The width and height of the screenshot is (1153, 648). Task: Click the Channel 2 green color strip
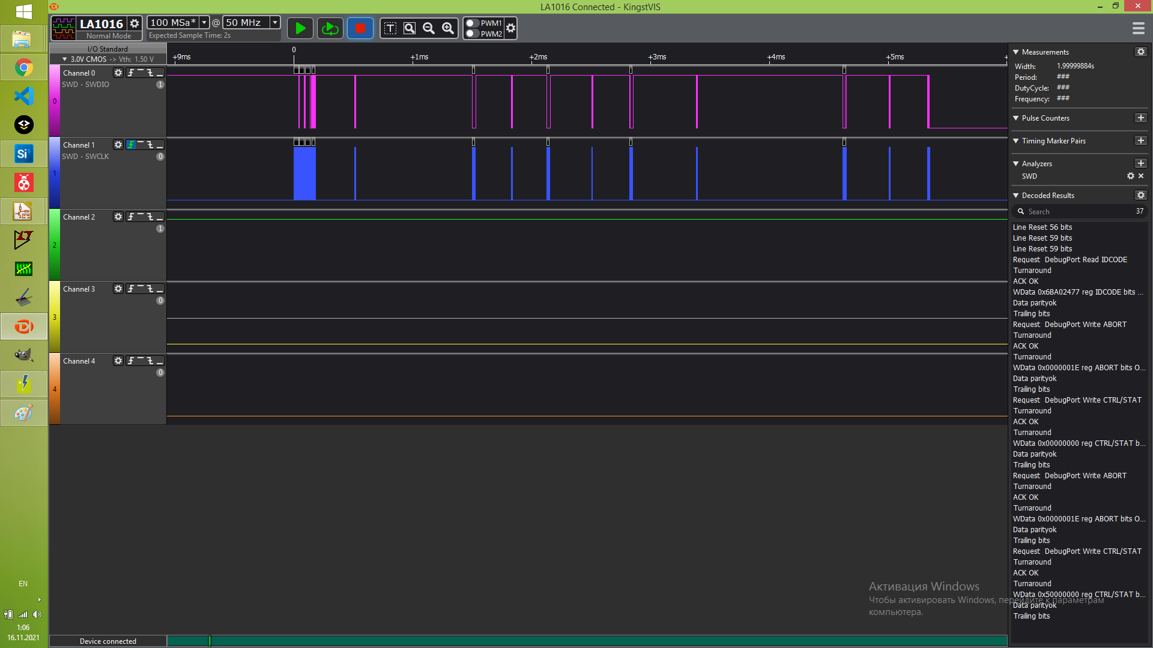[x=54, y=245]
